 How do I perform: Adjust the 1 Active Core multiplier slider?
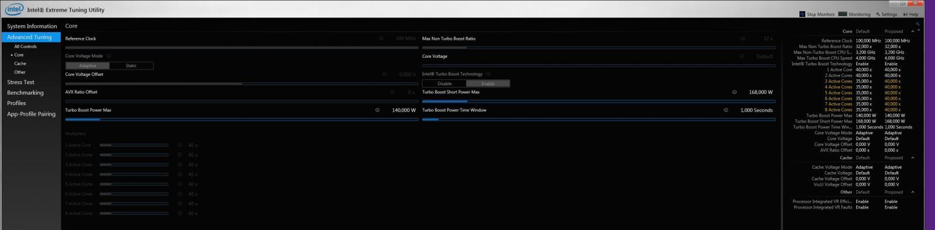[x=134, y=145]
